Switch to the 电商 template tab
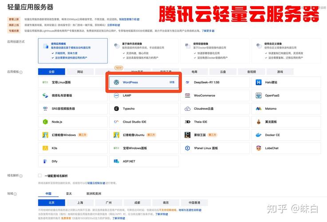This screenshot has width=327, height=222. [x=194, y=71]
